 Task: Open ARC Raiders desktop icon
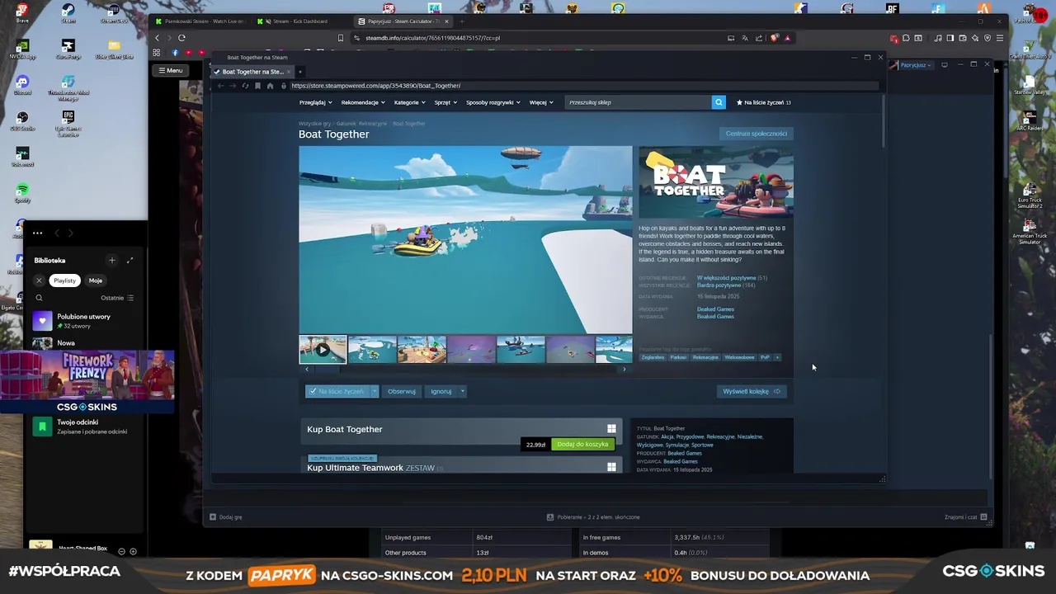coord(1029,121)
